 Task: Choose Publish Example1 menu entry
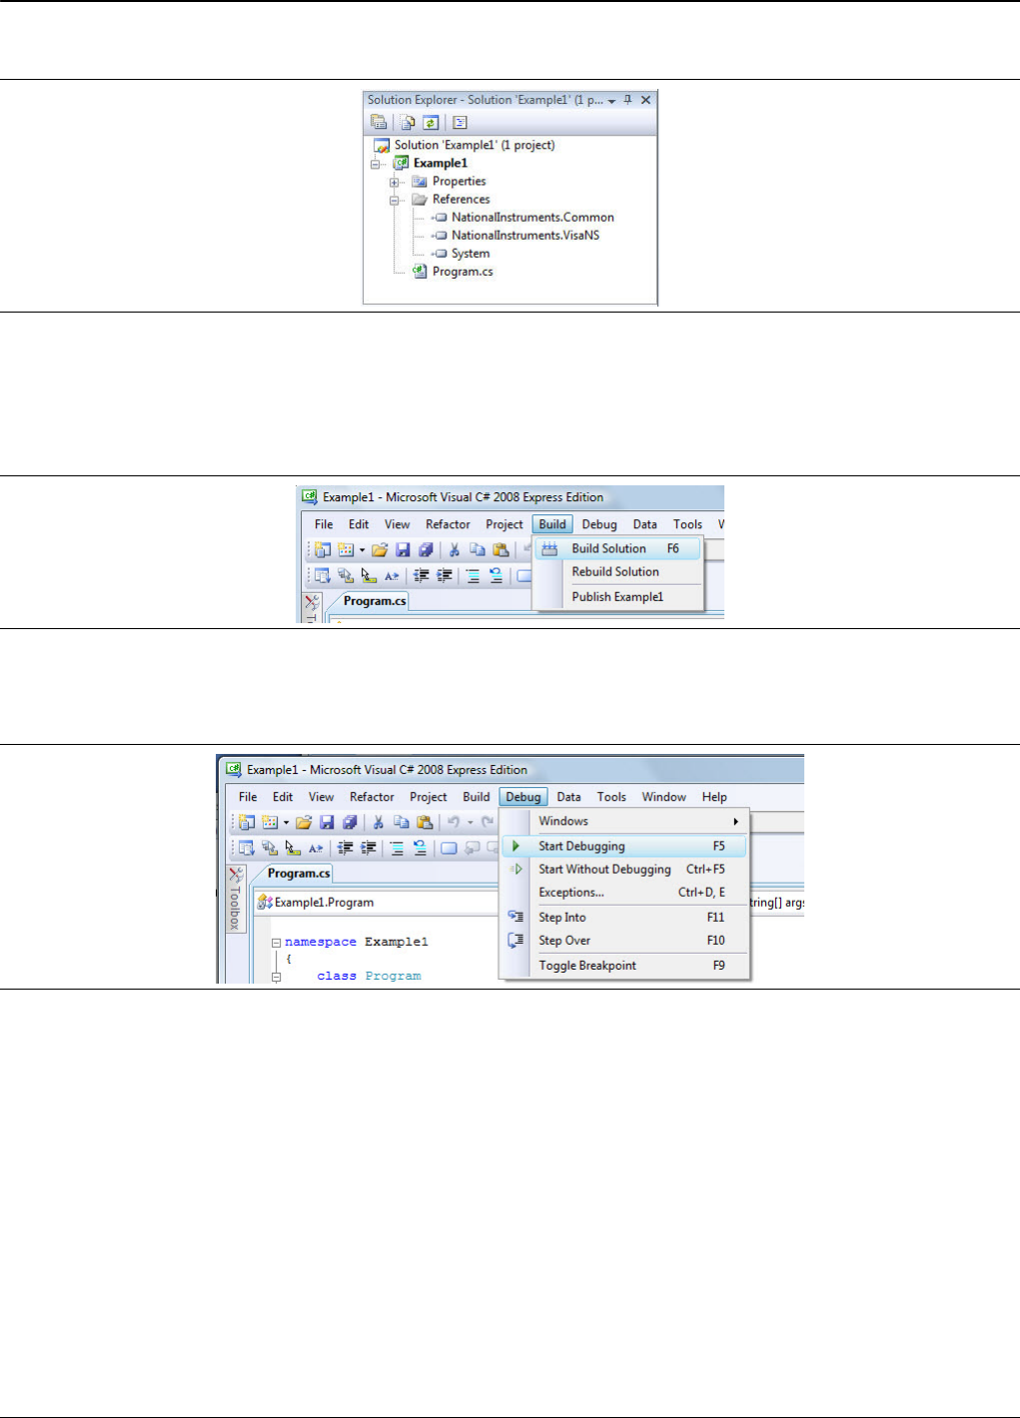point(617,596)
